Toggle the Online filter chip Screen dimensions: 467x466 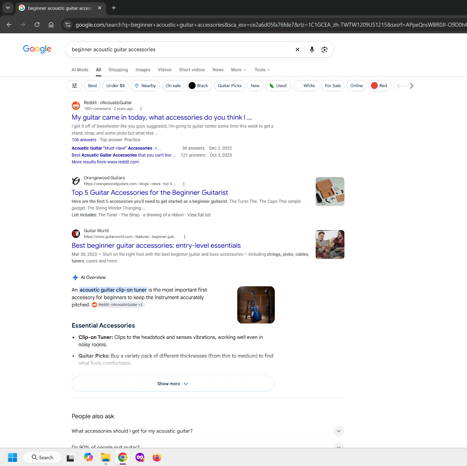click(x=357, y=86)
